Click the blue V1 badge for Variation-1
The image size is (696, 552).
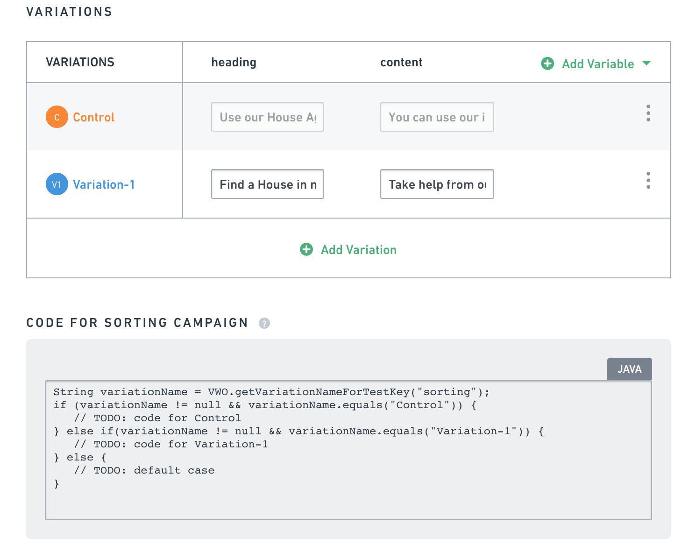point(57,184)
